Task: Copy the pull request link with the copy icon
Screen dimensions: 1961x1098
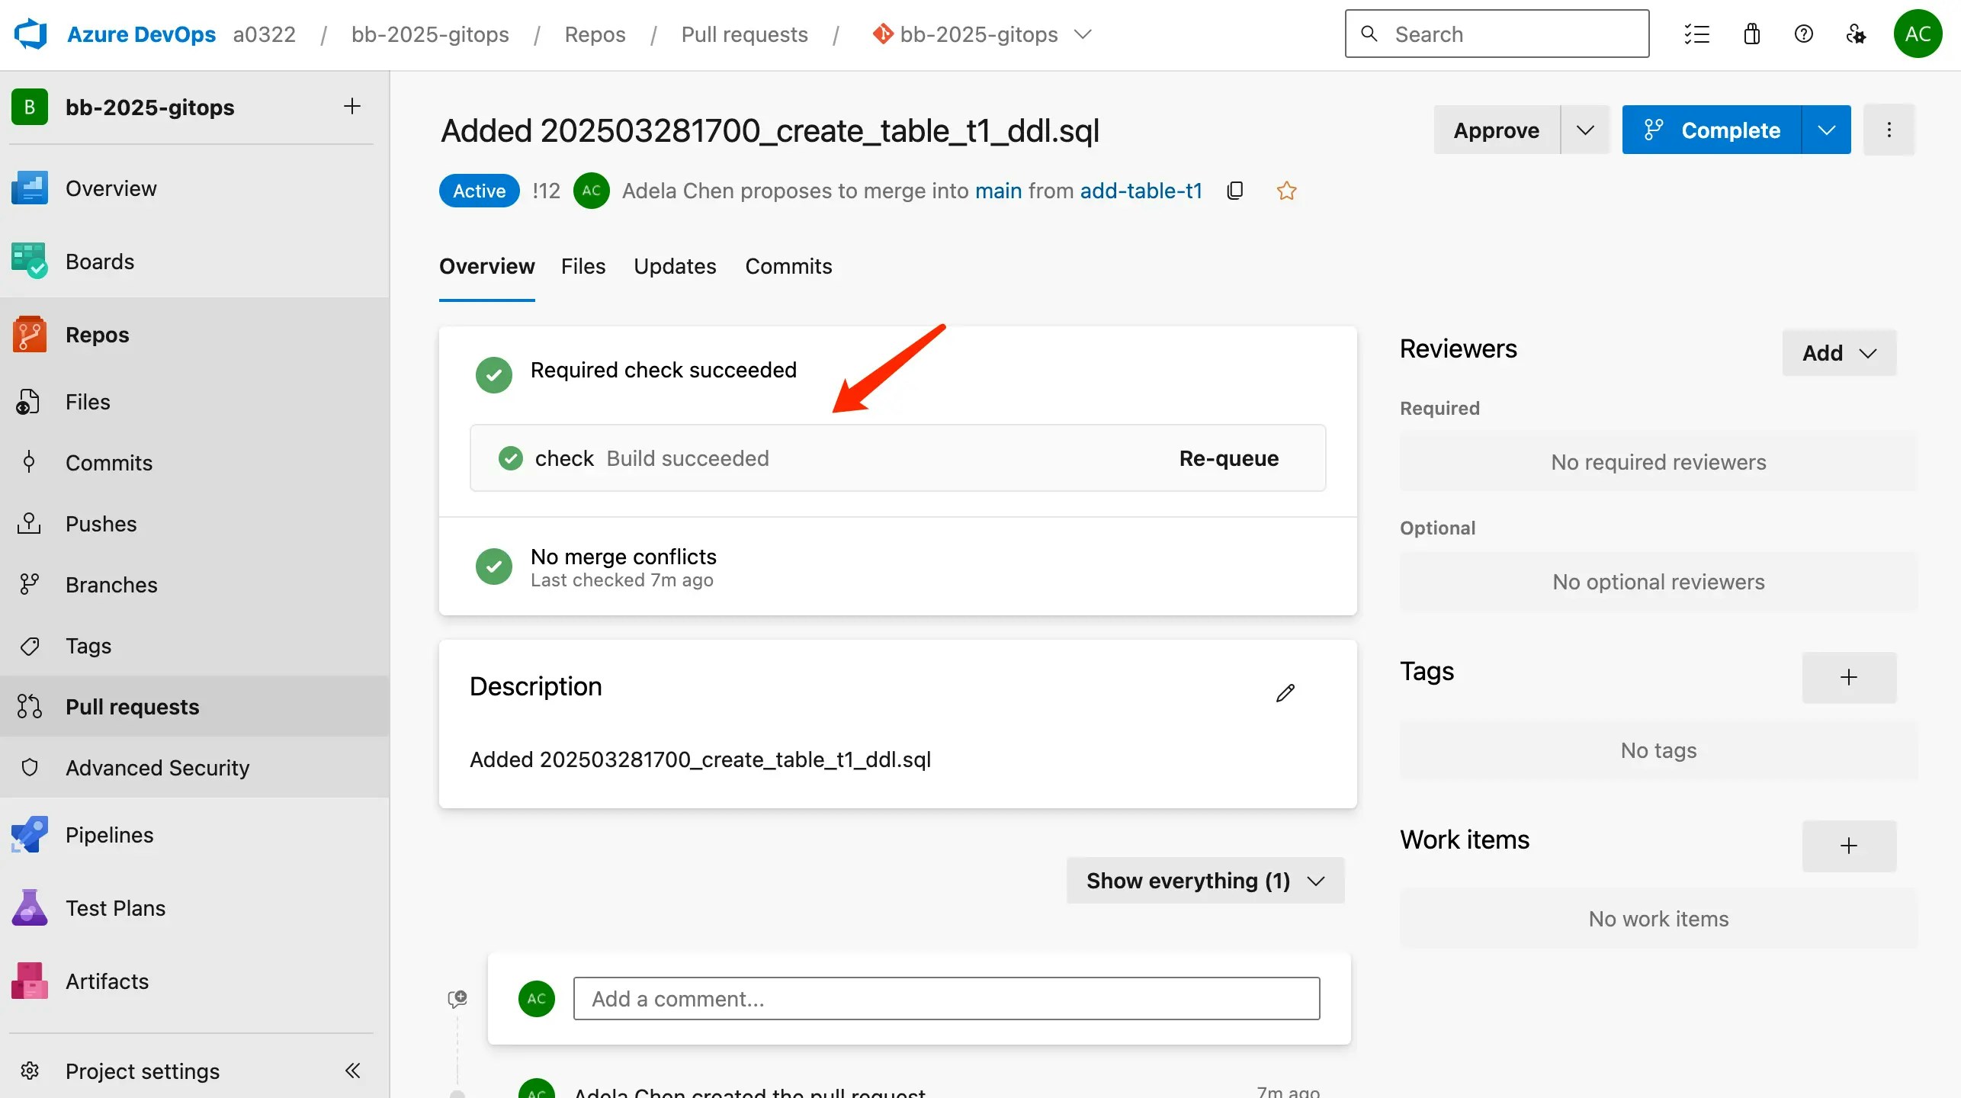Action: 1234,190
